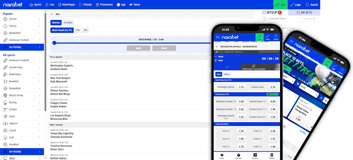353x160 pixels.
Task: Click the Badminton shuttlecock icon
Action: tap(5, 74)
